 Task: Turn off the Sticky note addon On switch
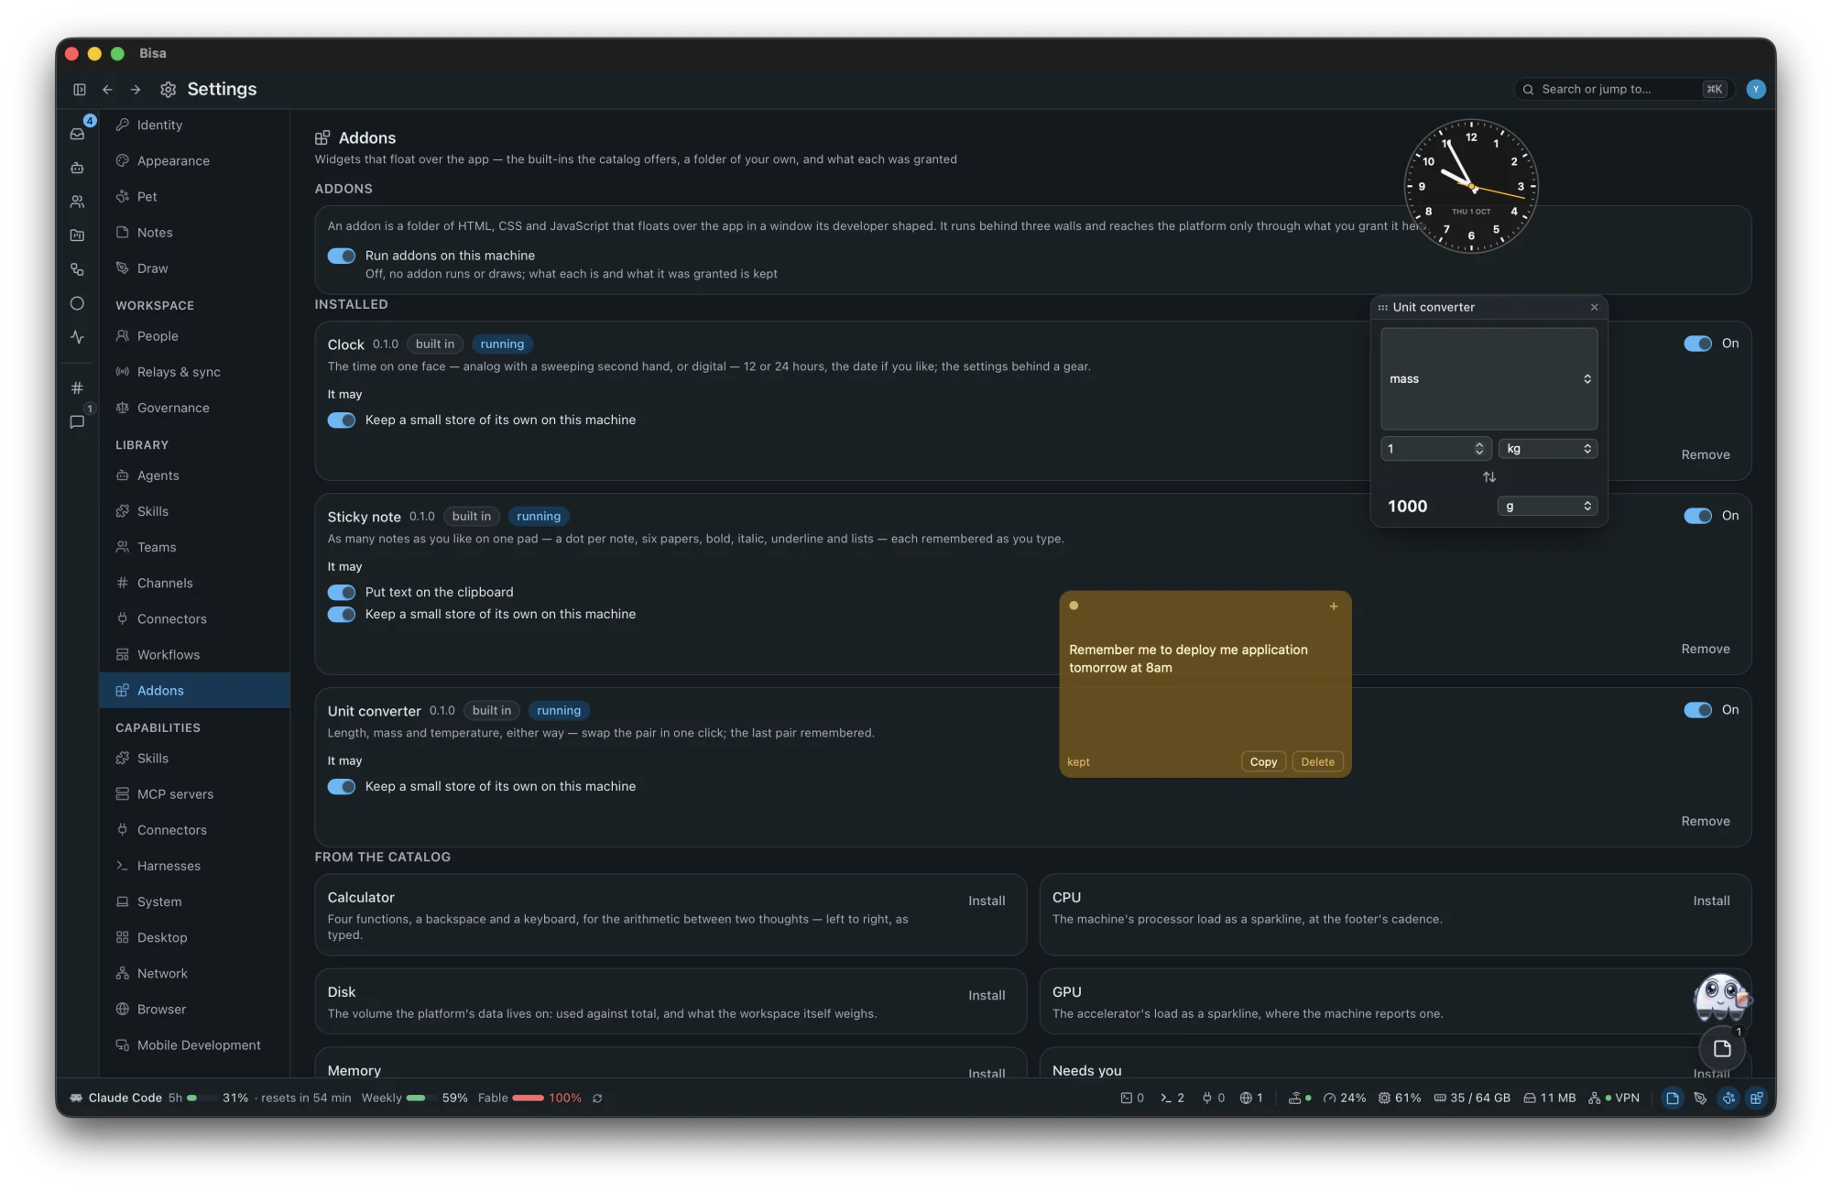(1697, 516)
